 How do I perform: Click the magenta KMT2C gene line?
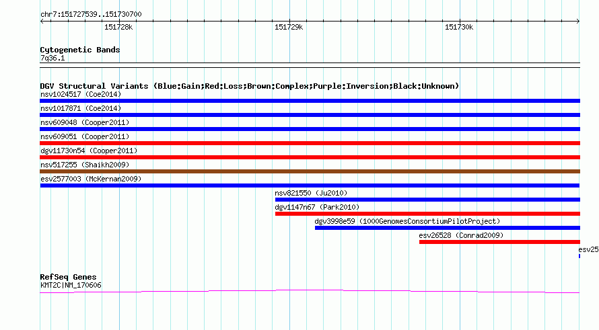310,292
